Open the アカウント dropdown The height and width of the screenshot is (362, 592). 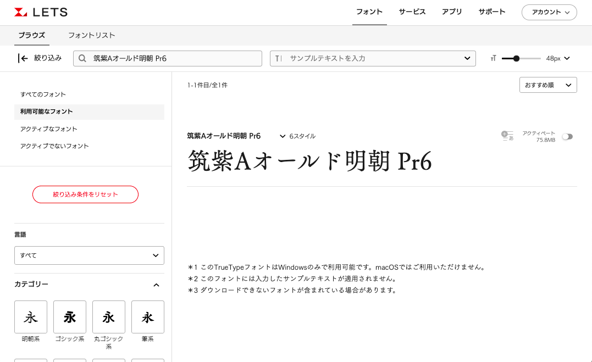(549, 12)
